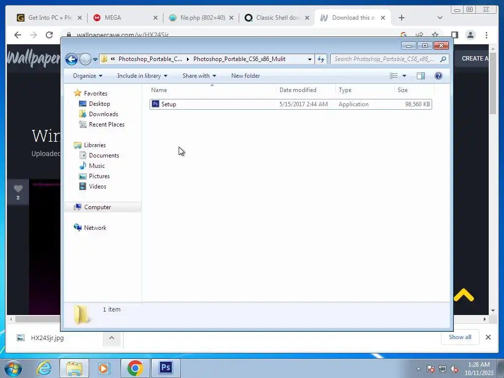The height and width of the screenshot is (378, 504).
Task: Expand the address bar history dropdown
Action: [310, 59]
